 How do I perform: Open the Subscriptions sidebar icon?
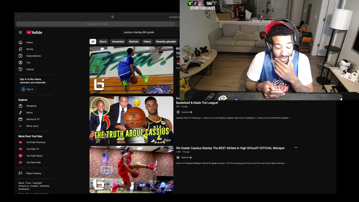(20, 56)
